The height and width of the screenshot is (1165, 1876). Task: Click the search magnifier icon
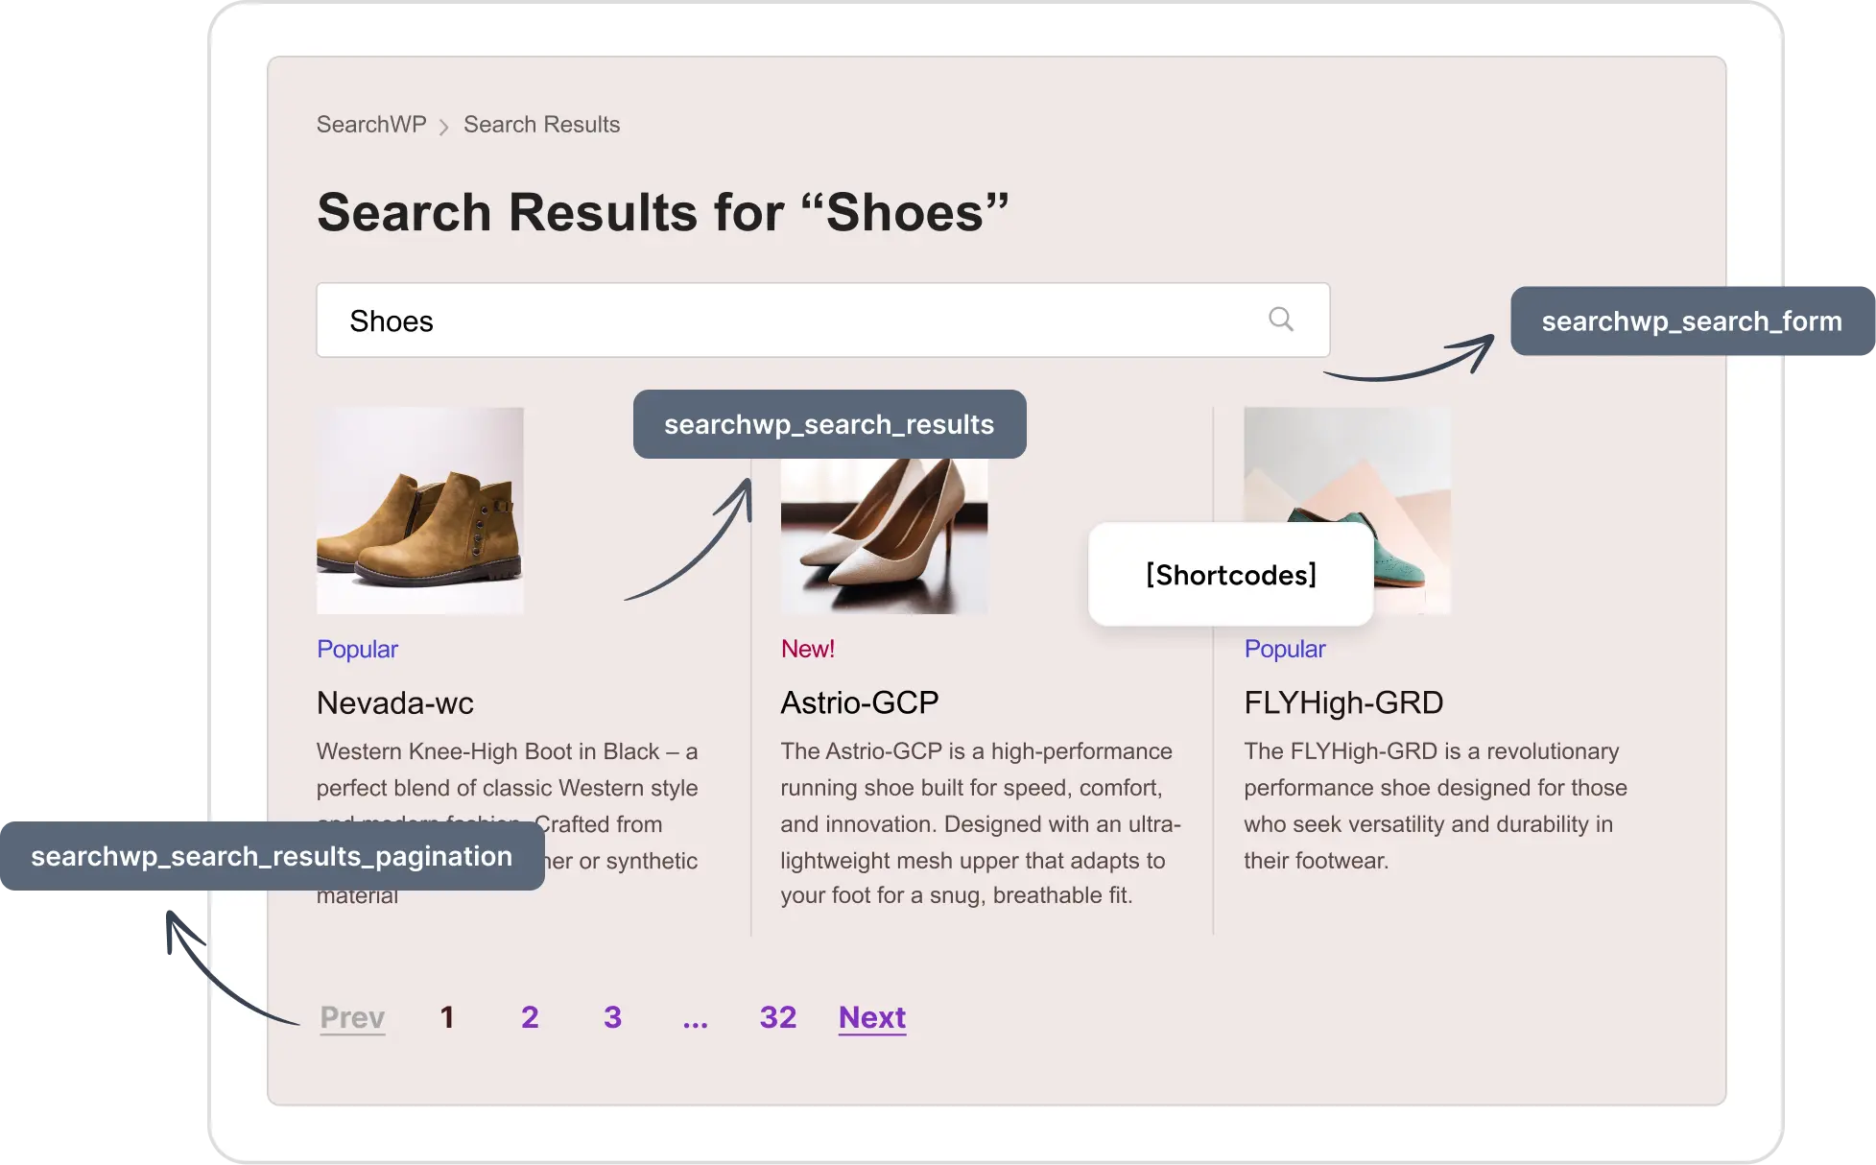pos(1280,318)
